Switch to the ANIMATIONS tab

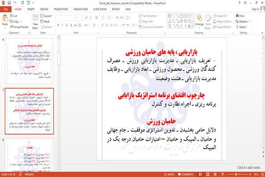[81, 9]
